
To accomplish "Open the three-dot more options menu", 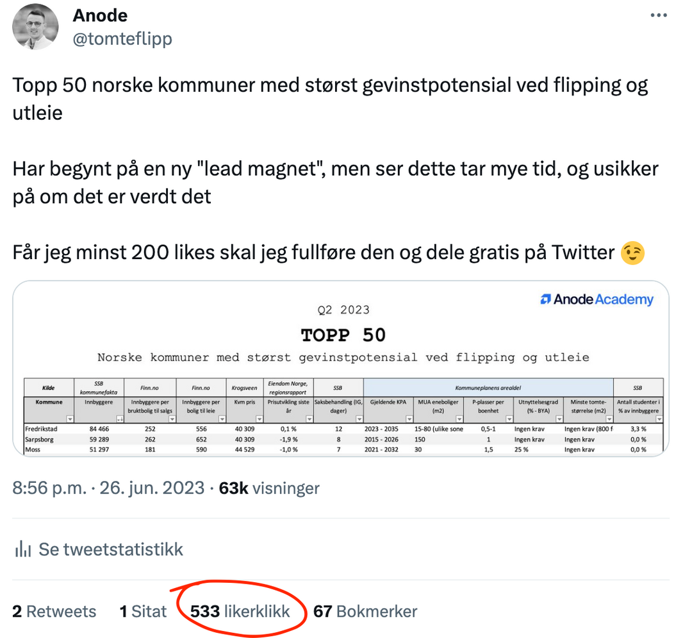I will (658, 16).
